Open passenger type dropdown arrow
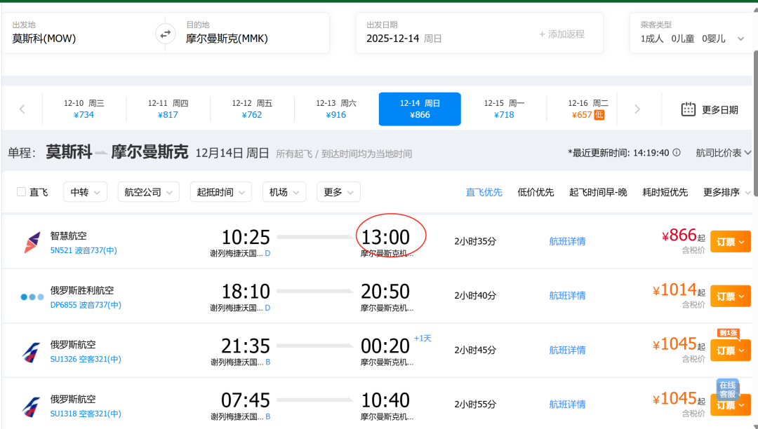 (x=740, y=39)
